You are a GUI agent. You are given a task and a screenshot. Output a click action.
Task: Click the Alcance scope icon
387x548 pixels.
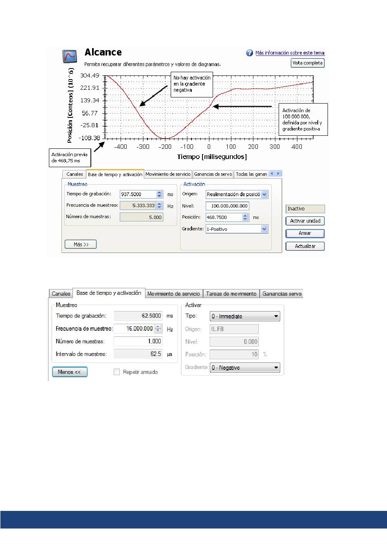[x=70, y=56]
